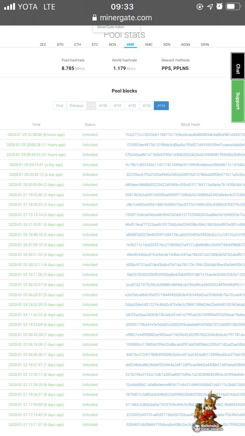
Task: Open pagination page 4153
Action: 147,106
